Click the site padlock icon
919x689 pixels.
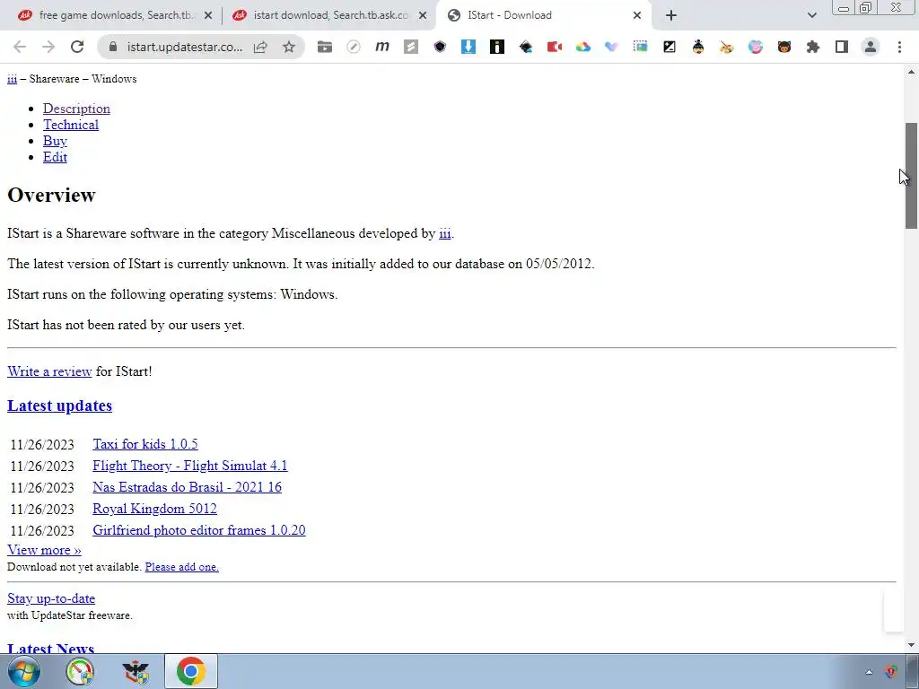[113, 47]
